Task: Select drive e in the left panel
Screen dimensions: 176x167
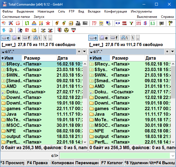Action: [x=16, y=38]
